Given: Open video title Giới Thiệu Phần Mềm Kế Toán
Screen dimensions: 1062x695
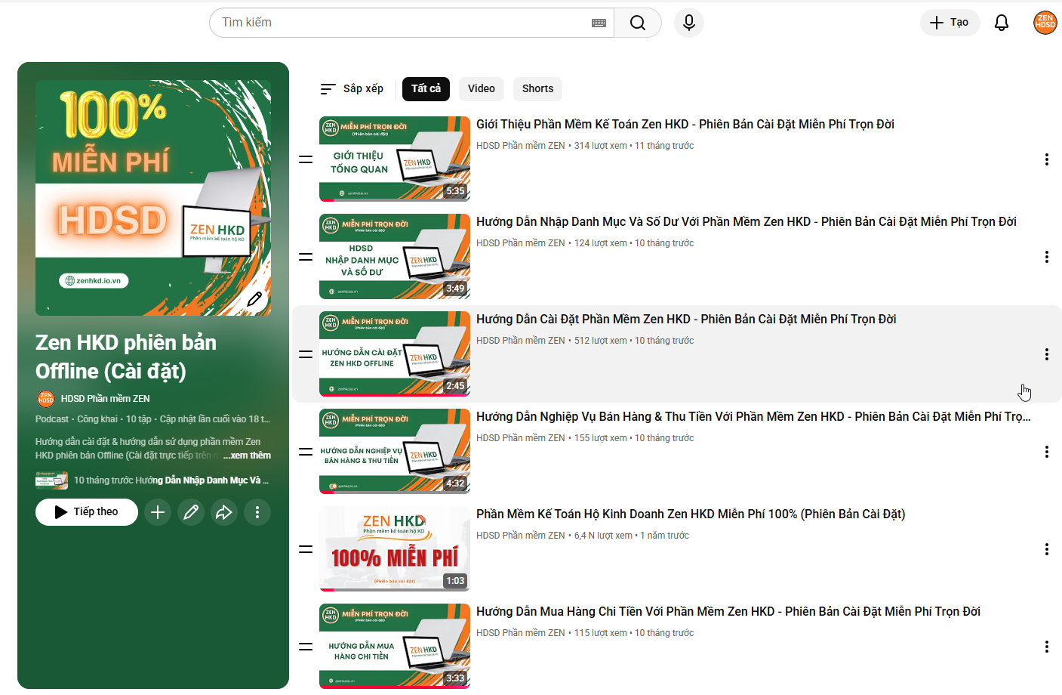Looking at the screenshot, I should (x=685, y=125).
